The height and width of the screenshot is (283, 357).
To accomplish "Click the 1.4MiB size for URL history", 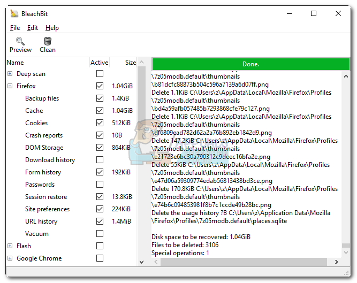I will 121,221.
